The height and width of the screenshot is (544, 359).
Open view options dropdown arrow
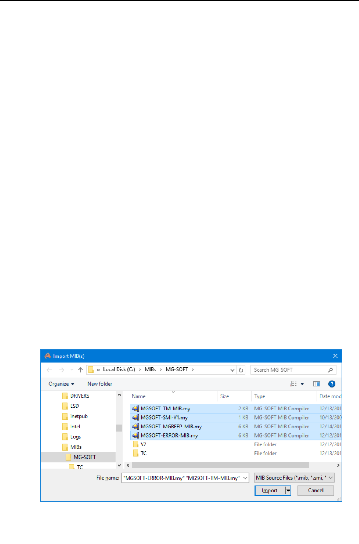tap(302, 384)
